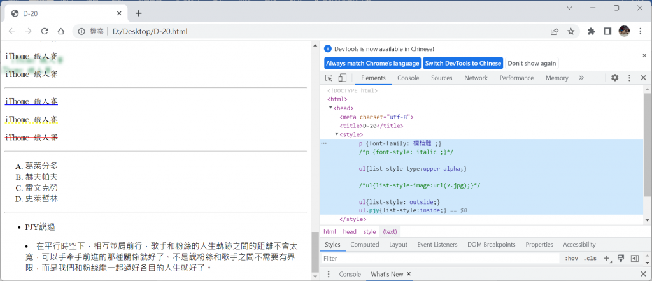Click the Don't show again button
Viewport: 652px width, 281px height.
pyautogui.click(x=532, y=63)
